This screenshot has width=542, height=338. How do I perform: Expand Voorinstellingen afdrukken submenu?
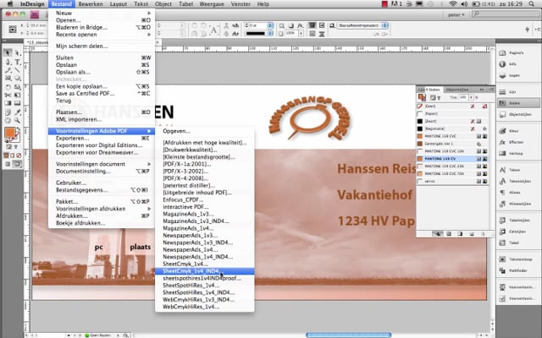[102, 209]
